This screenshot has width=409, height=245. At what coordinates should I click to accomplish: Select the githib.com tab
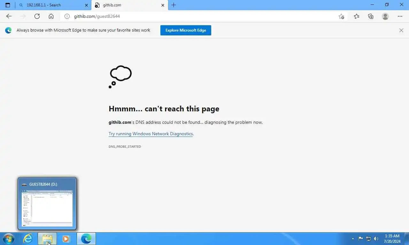[x=129, y=5]
